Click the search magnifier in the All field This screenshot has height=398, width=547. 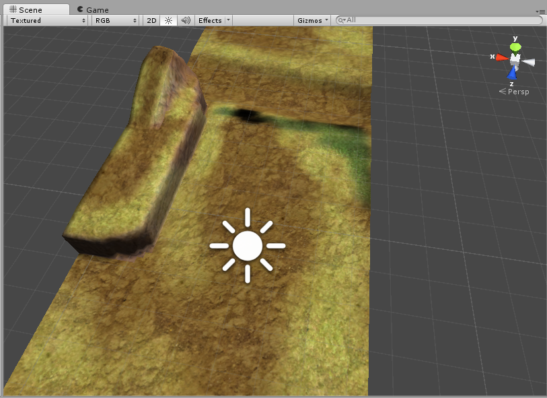[x=341, y=20]
